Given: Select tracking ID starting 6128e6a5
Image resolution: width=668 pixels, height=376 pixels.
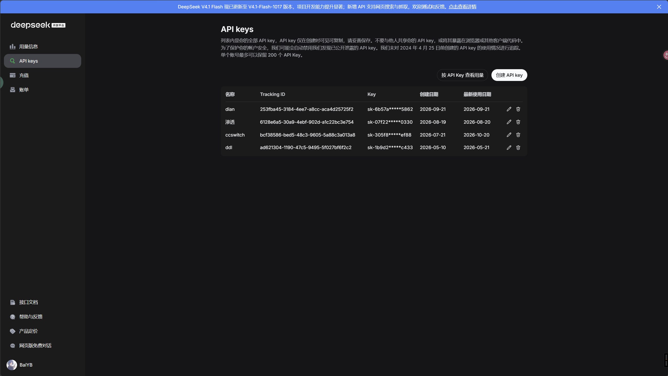Looking at the screenshot, I should point(307,122).
